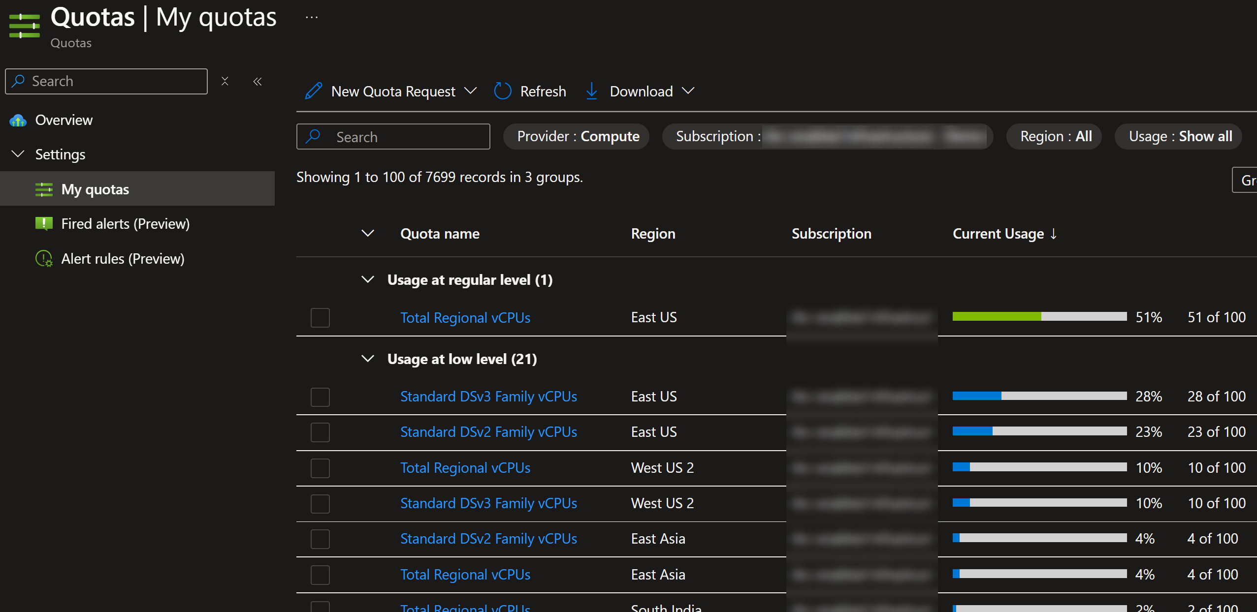
Task: Open the Usage : Show all filter
Action: pyautogui.click(x=1178, y=136)
